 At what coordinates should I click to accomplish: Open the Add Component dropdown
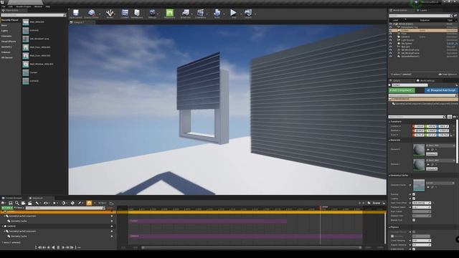(402, 90)
